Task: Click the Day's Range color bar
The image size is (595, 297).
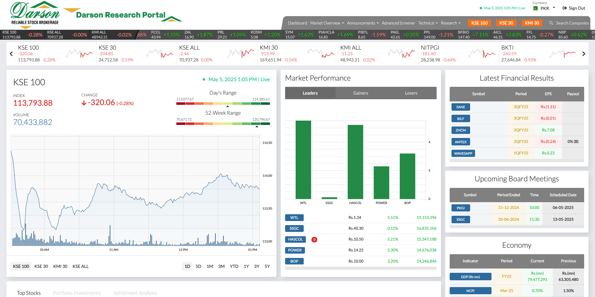Action: click(223, 104)
